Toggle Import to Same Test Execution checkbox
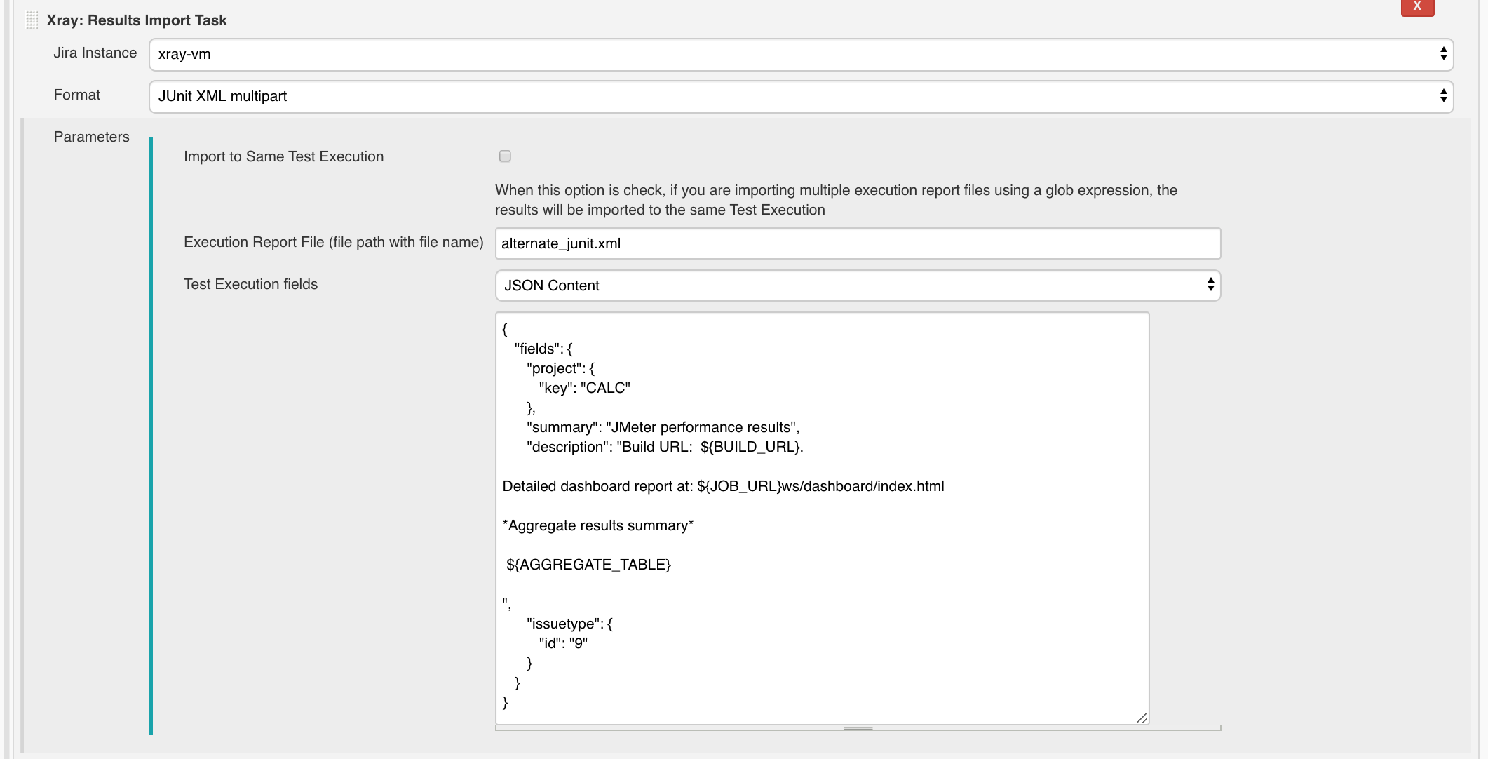1488x759 pixels. [x=505, y=156]
